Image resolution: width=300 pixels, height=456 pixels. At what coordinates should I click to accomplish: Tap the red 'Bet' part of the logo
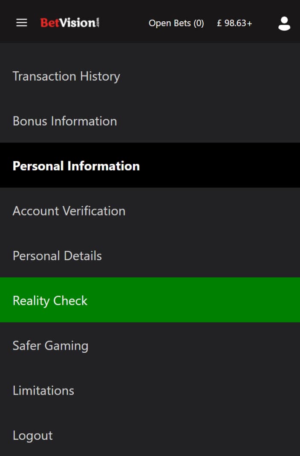[x=50, y=23]
